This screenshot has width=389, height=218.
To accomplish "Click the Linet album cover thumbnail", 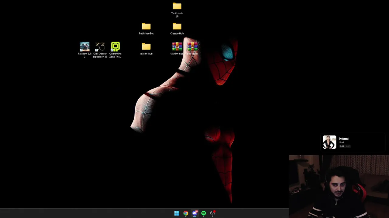I will tap(329, 142).
